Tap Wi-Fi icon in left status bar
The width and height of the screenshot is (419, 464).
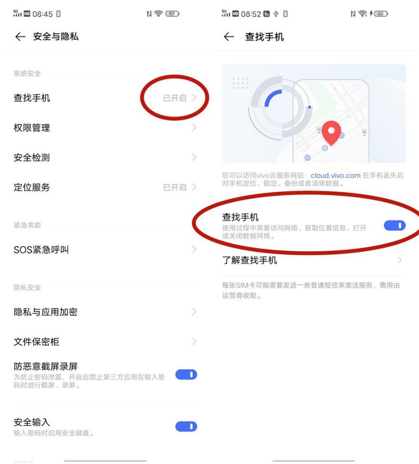[x=159, y=14]
